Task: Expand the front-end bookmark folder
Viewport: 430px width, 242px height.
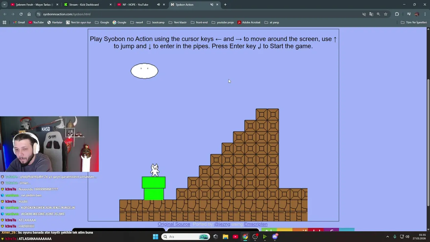Action: click(x=199, y=23)
